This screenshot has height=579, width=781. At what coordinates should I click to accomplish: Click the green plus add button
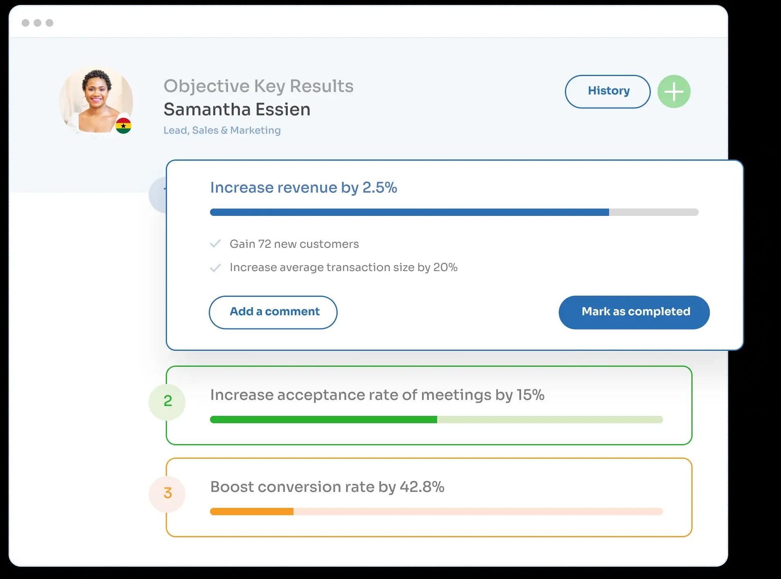pyautogui.click(x=674, y=92)
